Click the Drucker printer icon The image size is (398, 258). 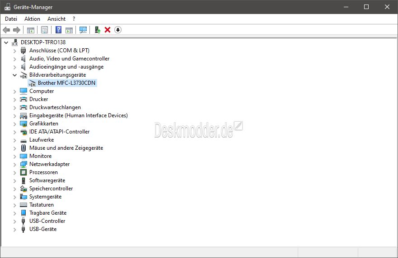tap(23, 99)
